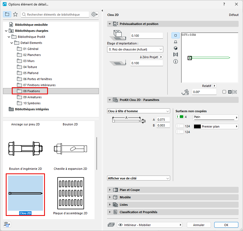Click the dashed mirror-box icon near angle
243x231 pixels.
[235, 92]
